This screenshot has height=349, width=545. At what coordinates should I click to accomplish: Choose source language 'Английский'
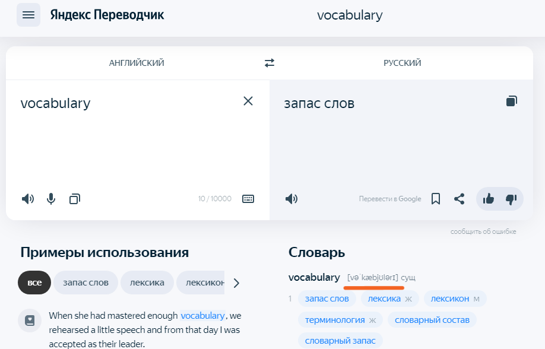click(x=137, y=63)
